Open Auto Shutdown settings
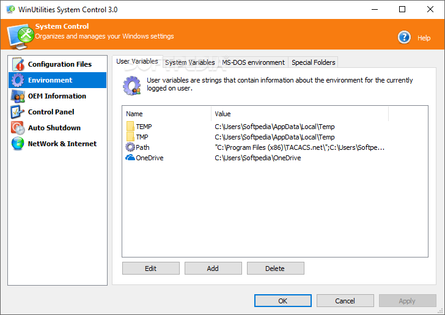 (x=57, y=128)
